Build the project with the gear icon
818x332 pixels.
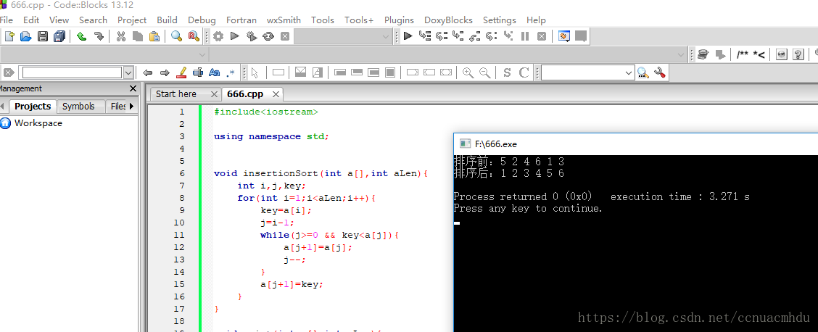tap(218, 36)
